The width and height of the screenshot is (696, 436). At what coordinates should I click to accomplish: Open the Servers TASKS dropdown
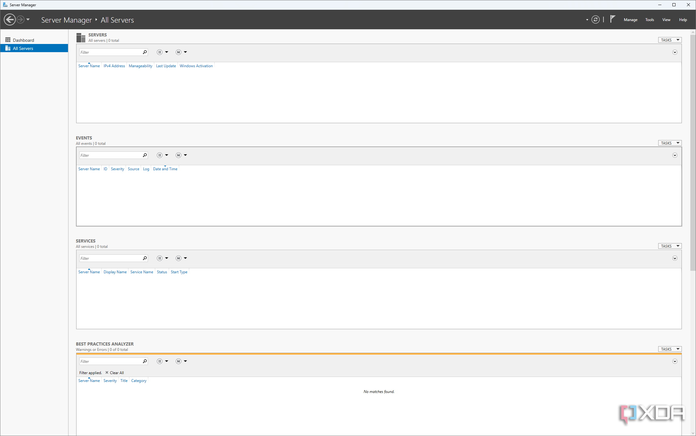(670, 40)
